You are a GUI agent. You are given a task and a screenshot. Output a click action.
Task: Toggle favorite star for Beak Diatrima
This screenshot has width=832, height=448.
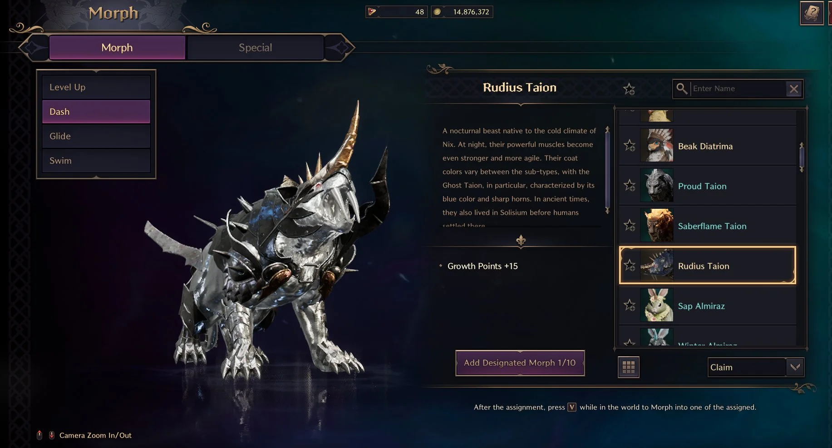(x=630, y=146)
